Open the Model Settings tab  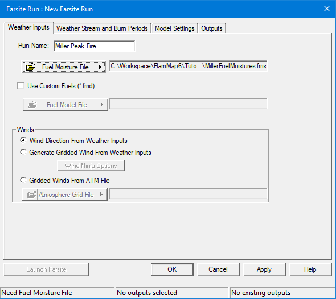click(x=174, y=28)
